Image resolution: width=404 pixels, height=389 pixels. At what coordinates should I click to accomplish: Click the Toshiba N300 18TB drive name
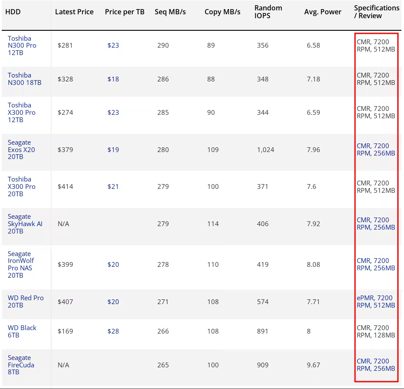24,79
